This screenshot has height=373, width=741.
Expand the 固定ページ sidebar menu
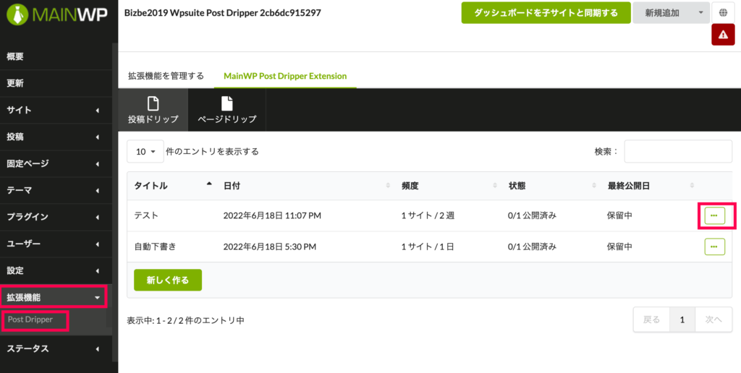tap(56, 164)
